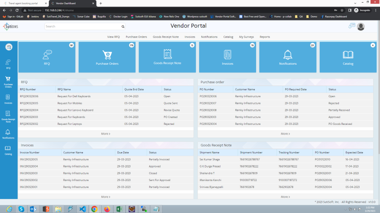This screenshot has height=213, width=380.
Task: Collapse the sidebar using the toggle icon
Action: (x=9, y=47)
